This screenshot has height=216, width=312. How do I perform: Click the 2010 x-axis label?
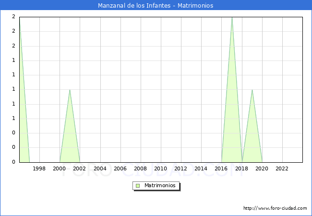click(x=161, y=168)
